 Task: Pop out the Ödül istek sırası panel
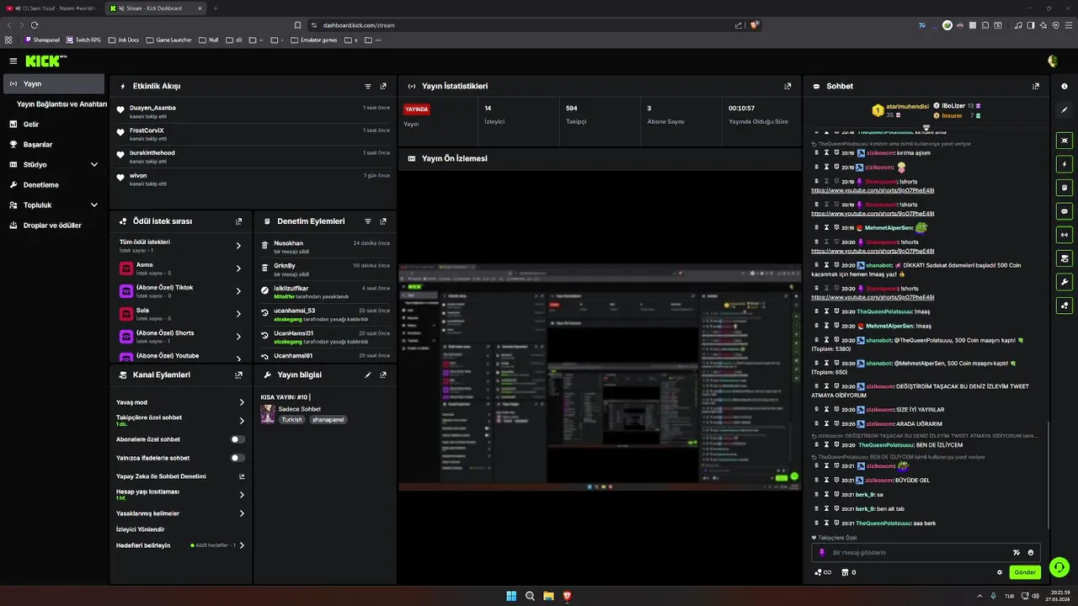point(238,221)
